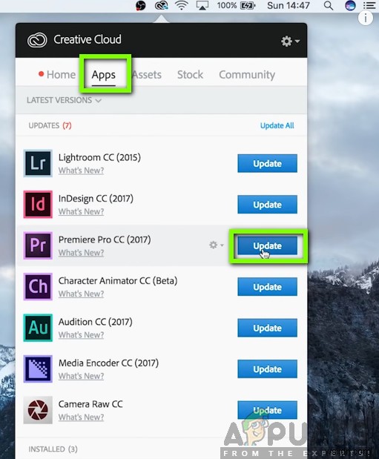Switch to the Community tab

247,75
